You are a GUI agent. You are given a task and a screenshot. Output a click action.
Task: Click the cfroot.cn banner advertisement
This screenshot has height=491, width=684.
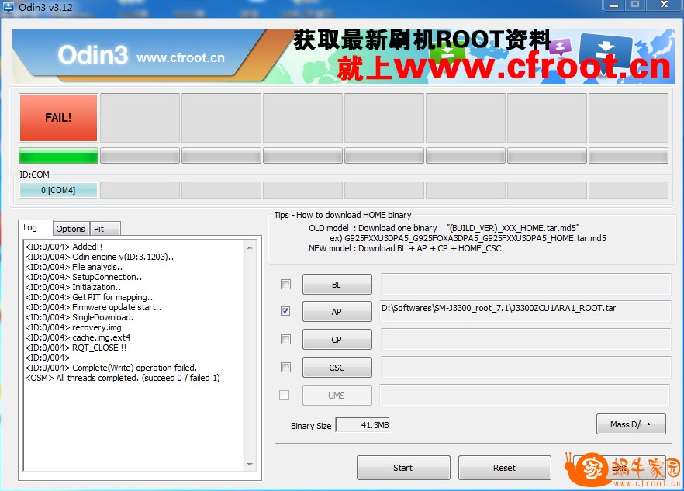(x=344, y=57)
